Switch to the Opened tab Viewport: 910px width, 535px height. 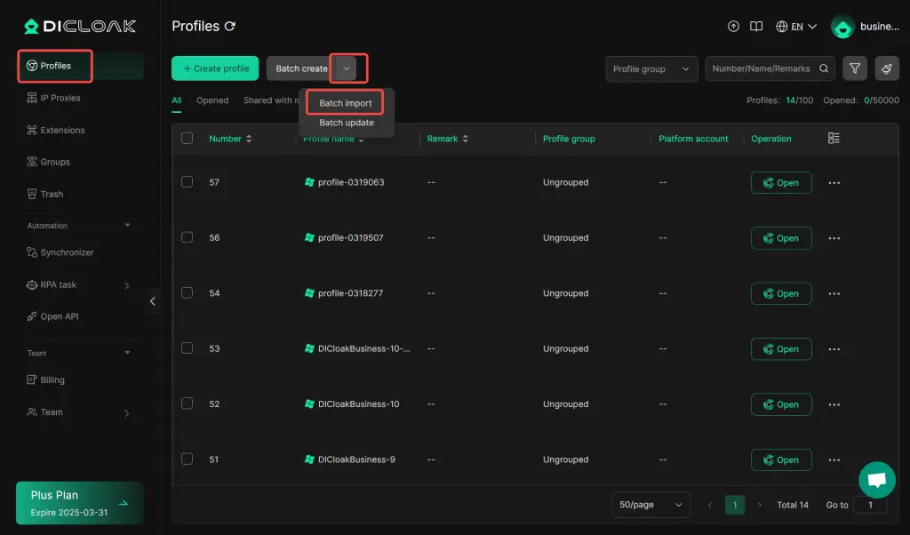[212, 100]
